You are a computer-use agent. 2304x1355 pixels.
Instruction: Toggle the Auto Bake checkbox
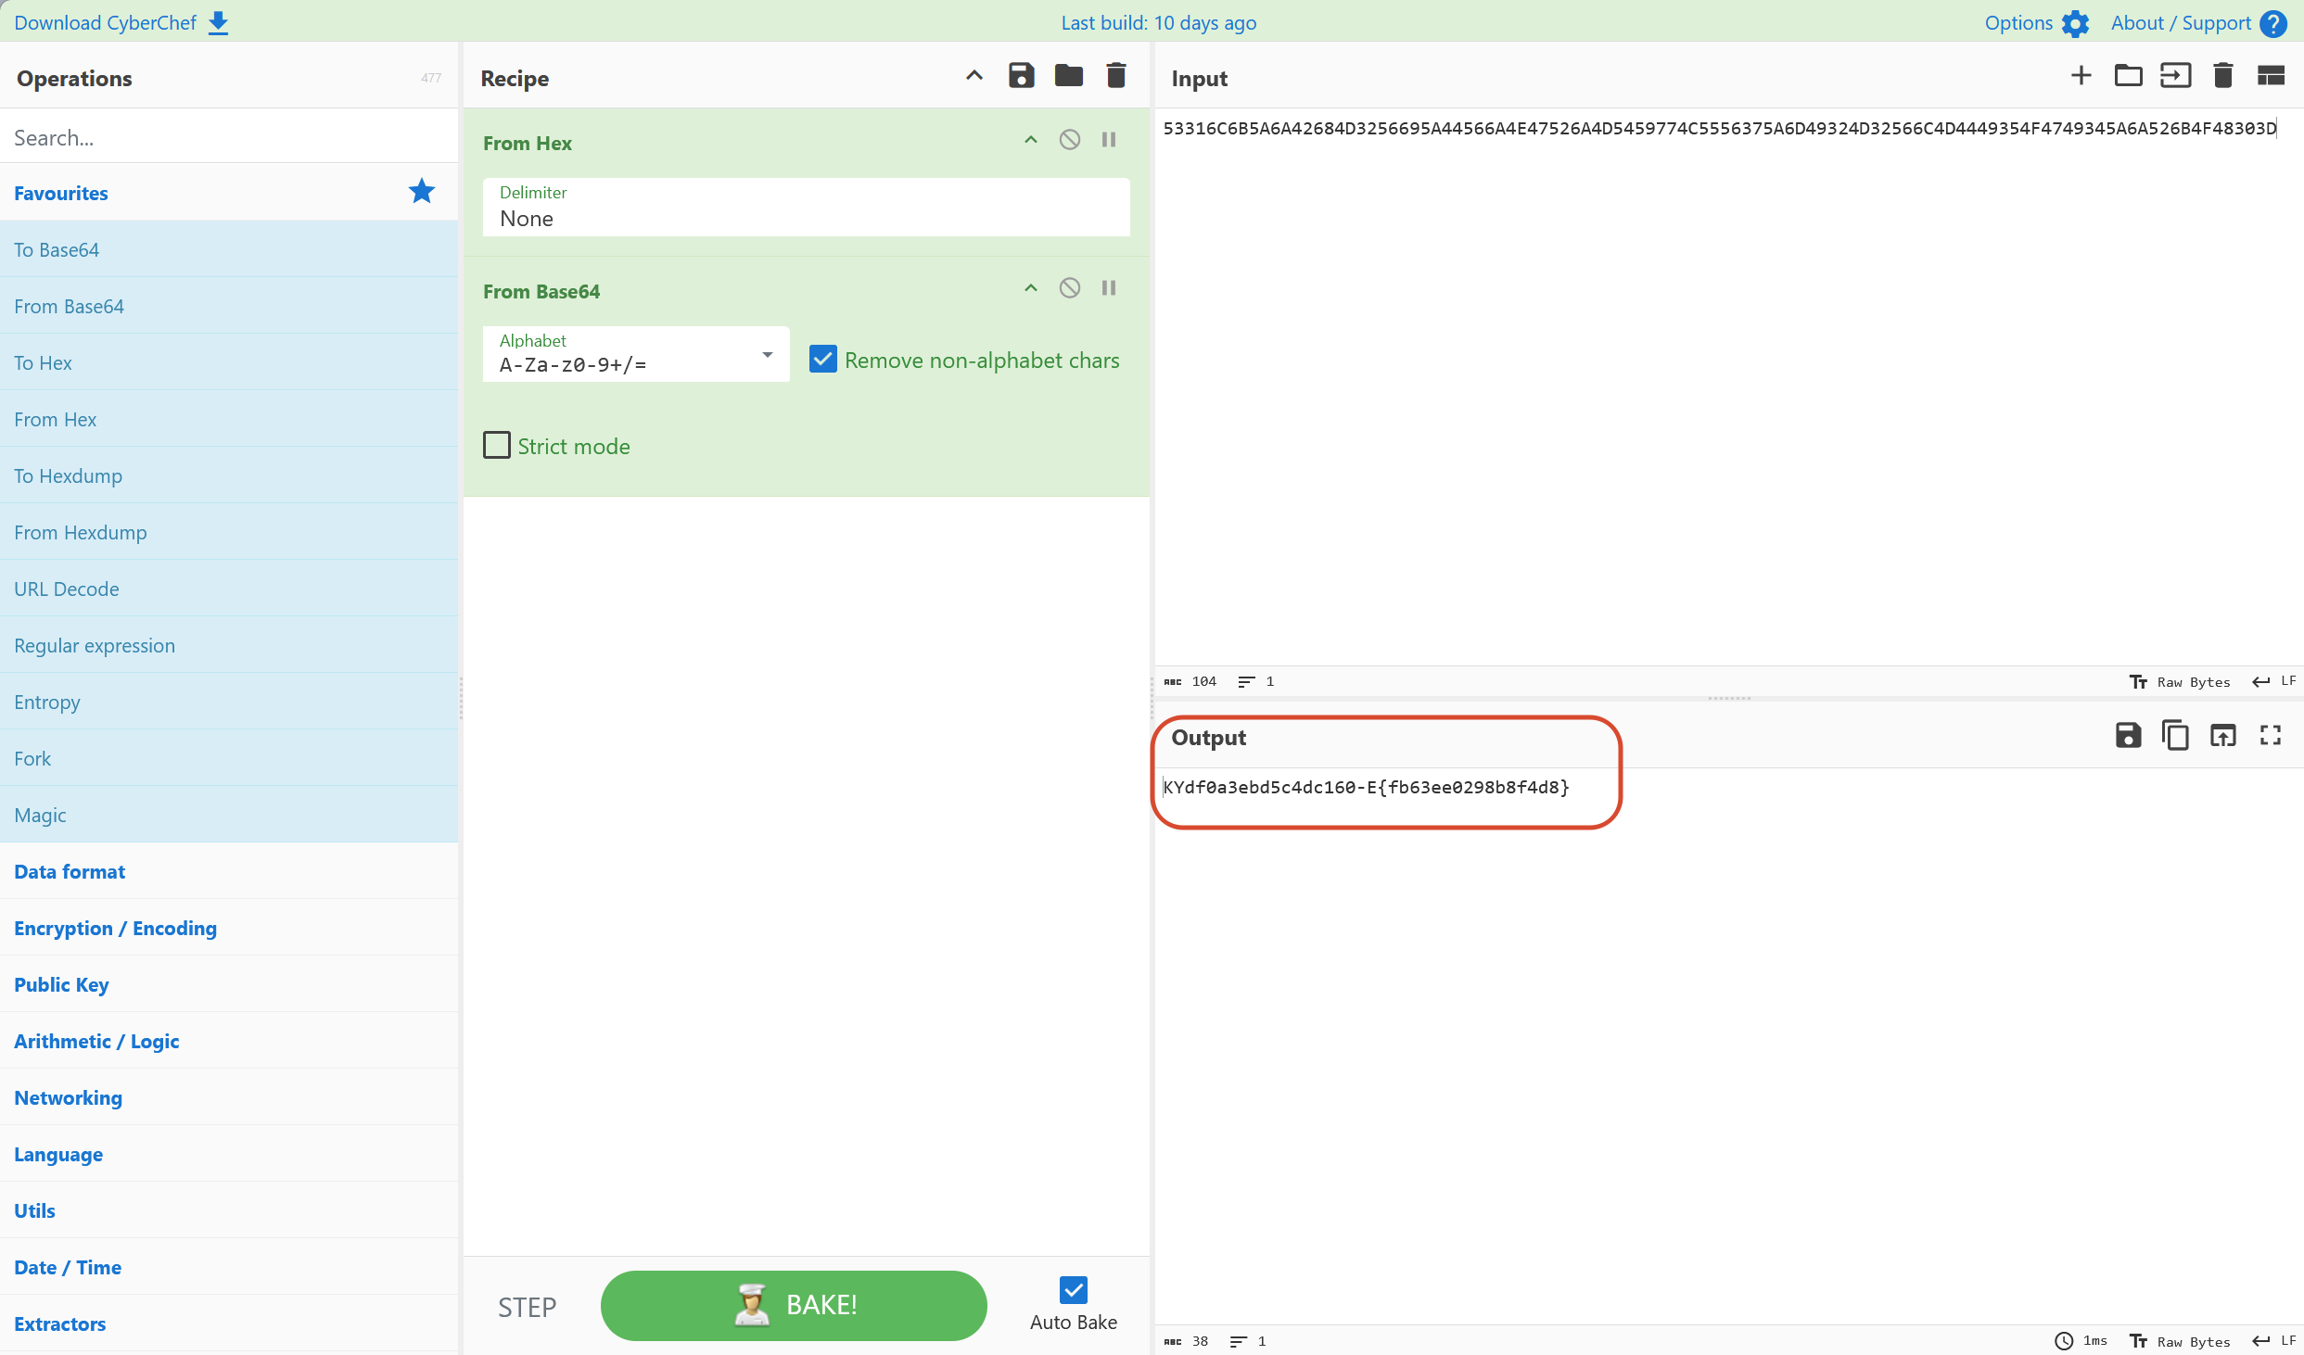tap(1073, 1290)
